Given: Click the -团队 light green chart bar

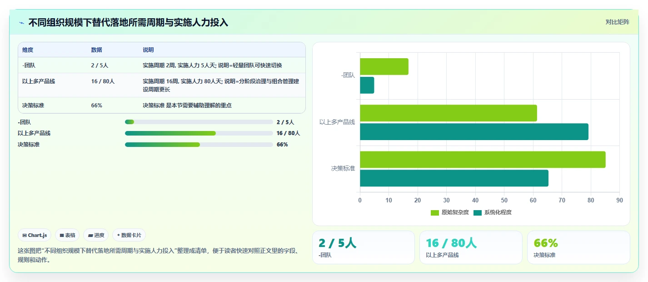Looking at the screenshot, I should coord(384,67).
